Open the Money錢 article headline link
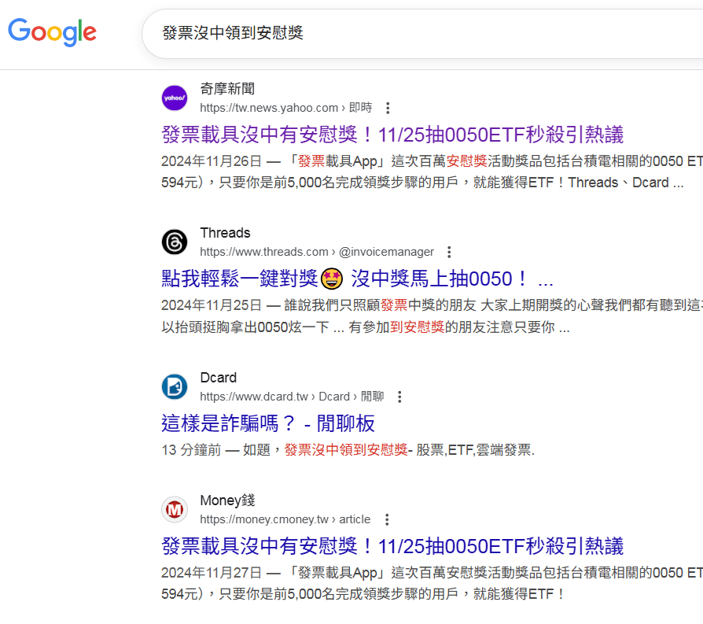Screen dimensions: 703x624 pyautogui.click(x=392, y=546)
